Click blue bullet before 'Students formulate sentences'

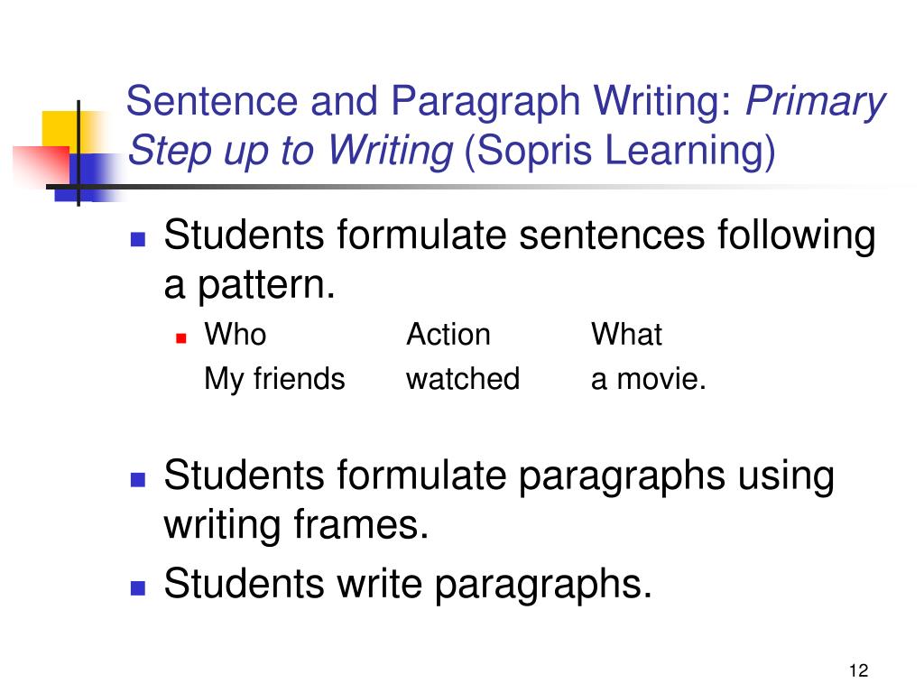tap(138, 238)
